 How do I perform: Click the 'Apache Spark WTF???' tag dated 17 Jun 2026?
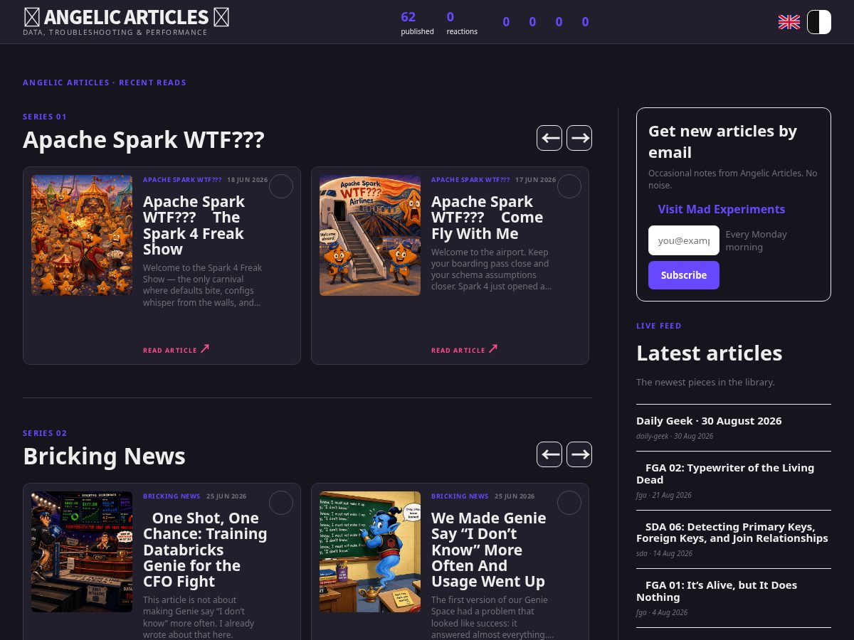click(x=470, y=180)
